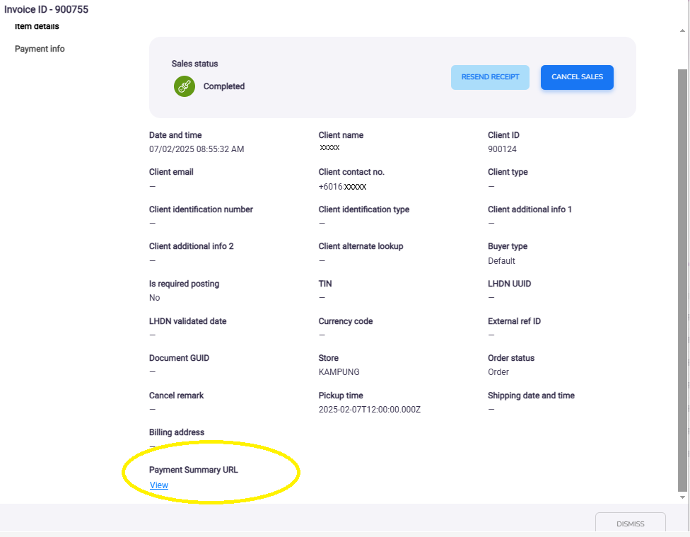Click the Buyer type Default value
The height and width of the screenshot is (537, 690).
click(501, 260)
